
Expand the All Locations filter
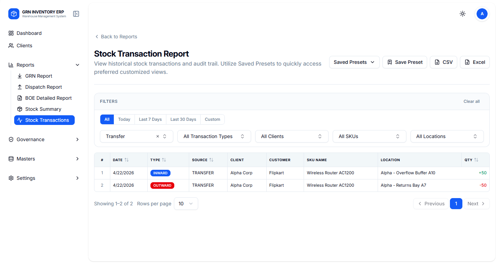[x=447, y=136]
